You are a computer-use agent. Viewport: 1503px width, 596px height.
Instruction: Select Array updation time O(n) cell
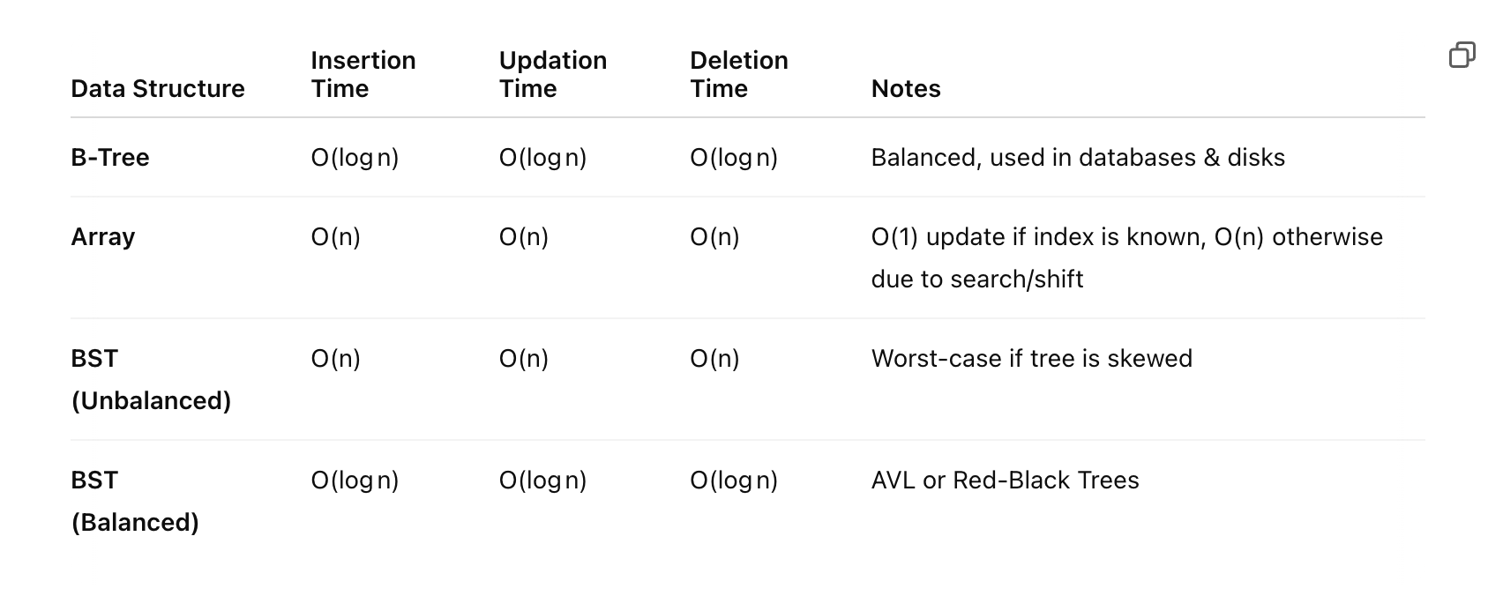point(523,236)
